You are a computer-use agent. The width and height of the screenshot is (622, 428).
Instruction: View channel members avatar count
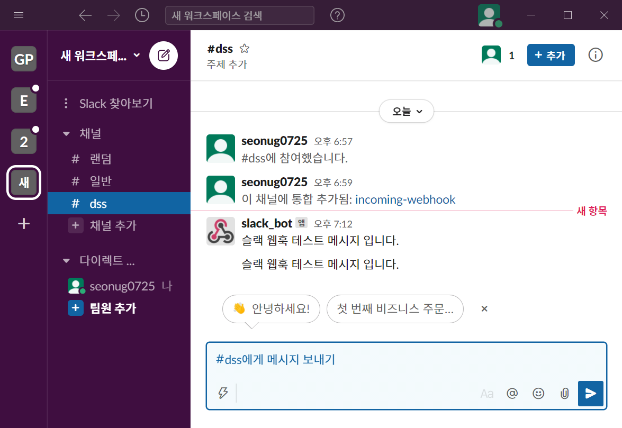[498, 55]
